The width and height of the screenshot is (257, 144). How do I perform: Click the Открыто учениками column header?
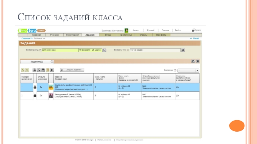42,78
